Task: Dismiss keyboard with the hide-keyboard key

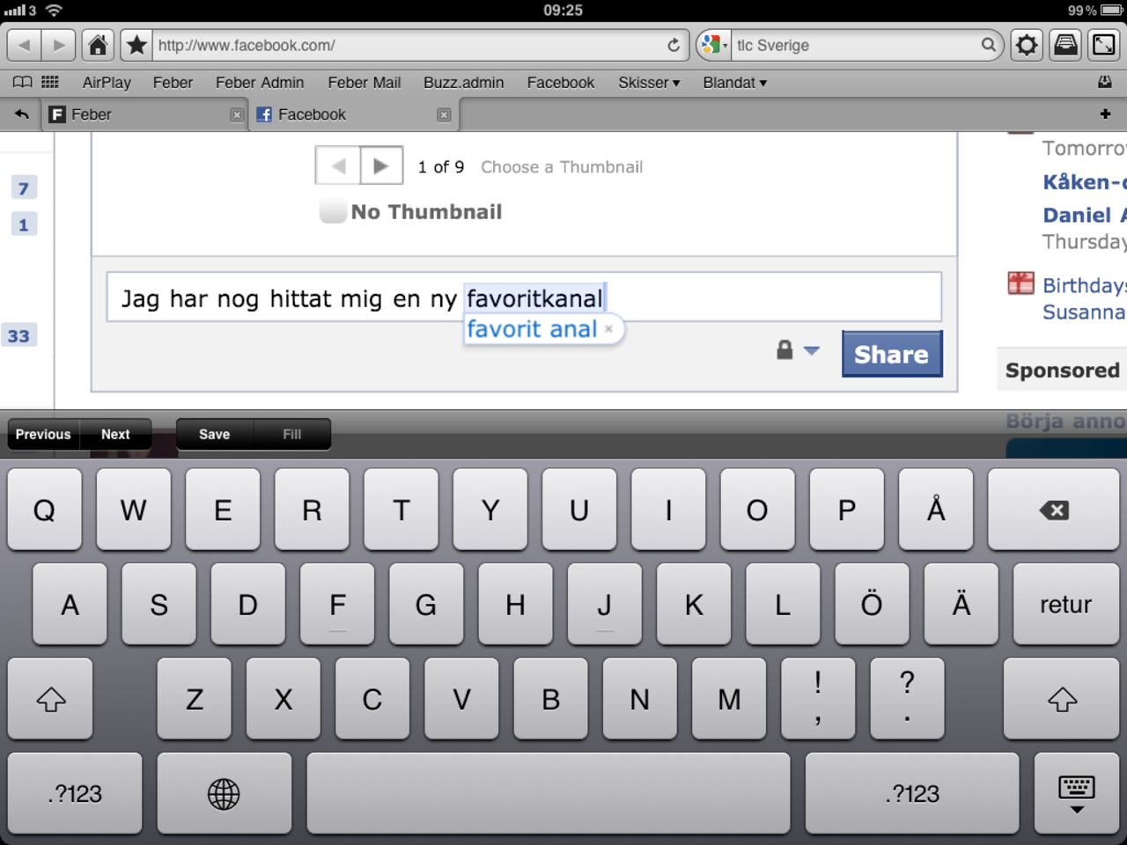Action: (1076, 793)
